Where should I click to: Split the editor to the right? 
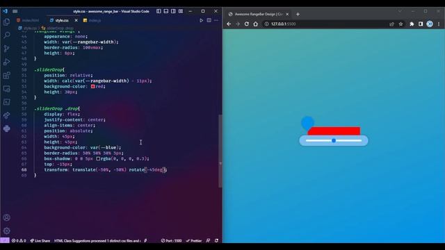(x=209, y=20)
